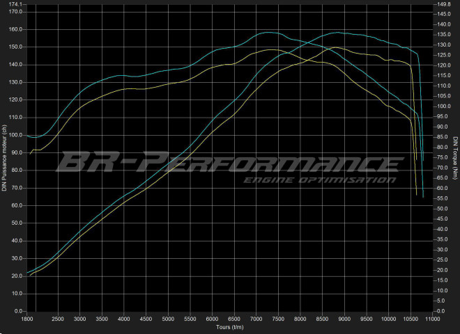Image resolution: width=460 pixels, height=334 pixels.
Task: Click the 7500 tick on the RPM axis
Action: (x=278, y=320)
